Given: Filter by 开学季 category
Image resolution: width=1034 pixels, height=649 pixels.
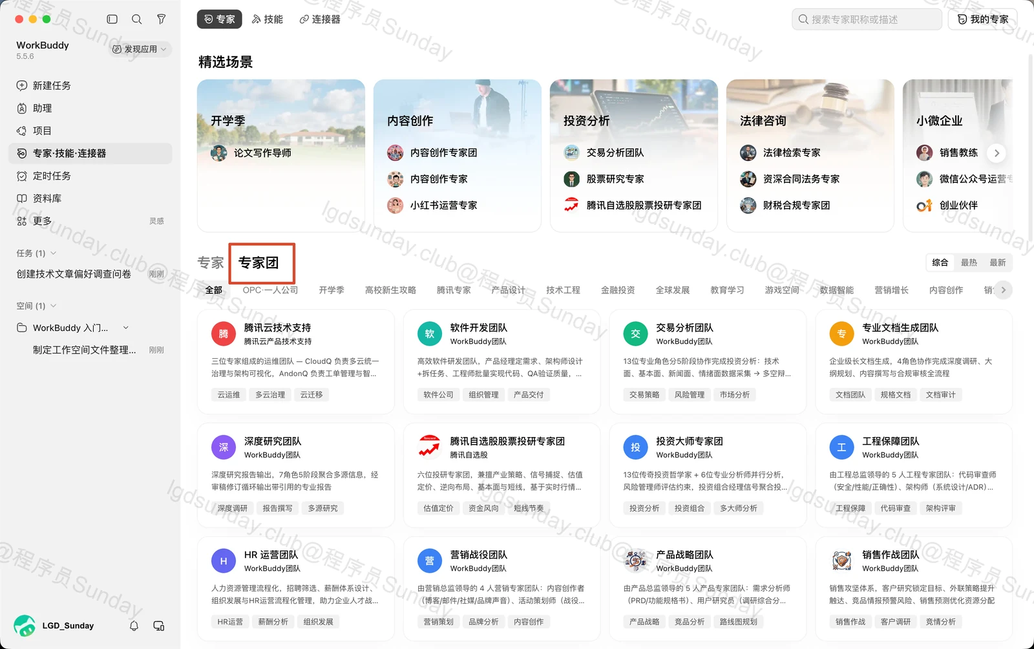Looking at the screenshot, I should click(332, 290).
